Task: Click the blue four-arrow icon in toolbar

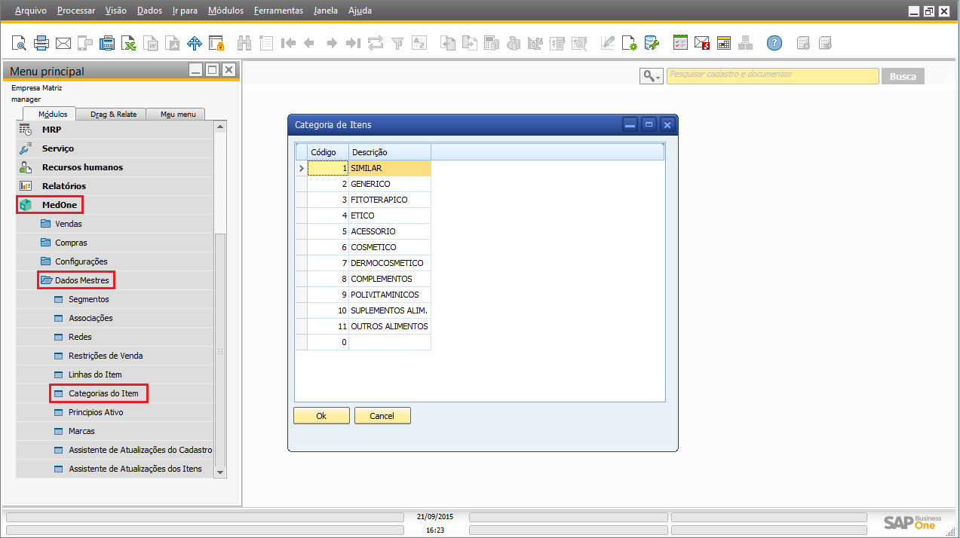Action: (x=195, y=43)
